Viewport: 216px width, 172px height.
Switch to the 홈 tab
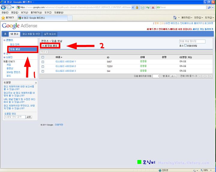(5, 34)
